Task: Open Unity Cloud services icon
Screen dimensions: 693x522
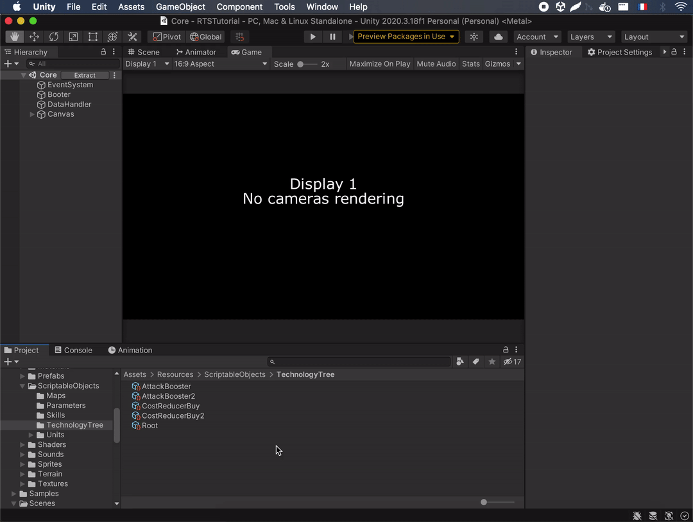Action: pyautogui.click(x=498, y=37)
